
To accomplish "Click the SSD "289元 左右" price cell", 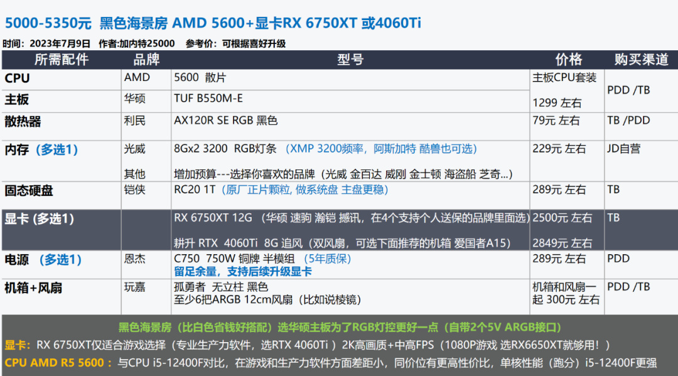I will pos(559,190).
